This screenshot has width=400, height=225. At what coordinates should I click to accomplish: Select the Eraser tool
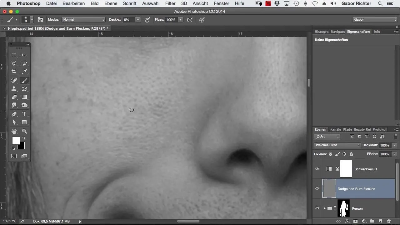click(x=14, y=97)
